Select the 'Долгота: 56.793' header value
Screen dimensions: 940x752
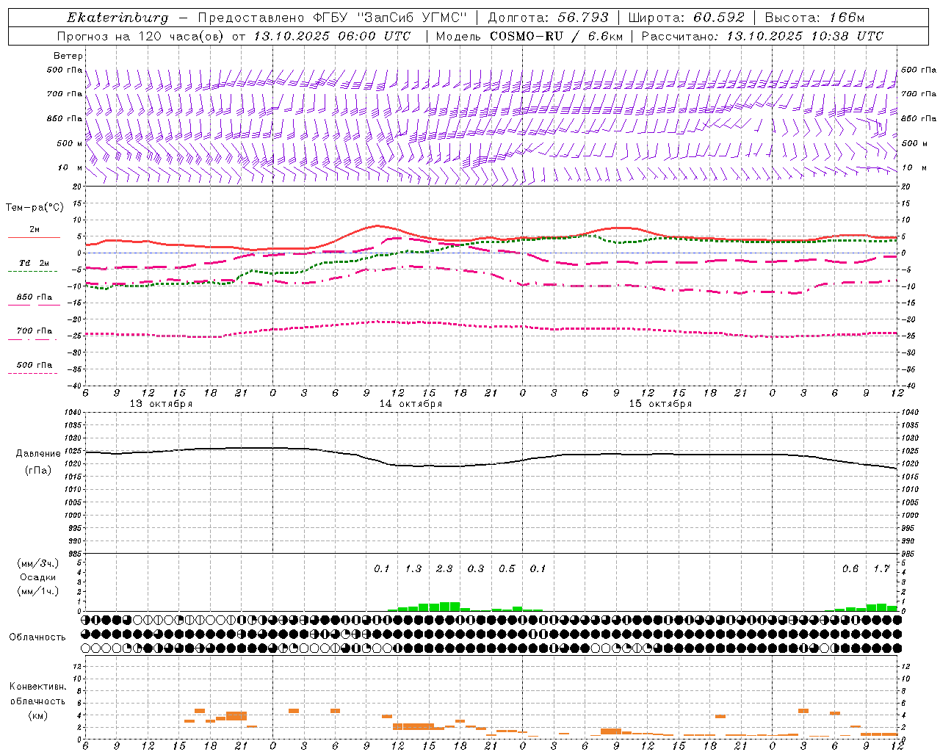click(x=549, y=18)
